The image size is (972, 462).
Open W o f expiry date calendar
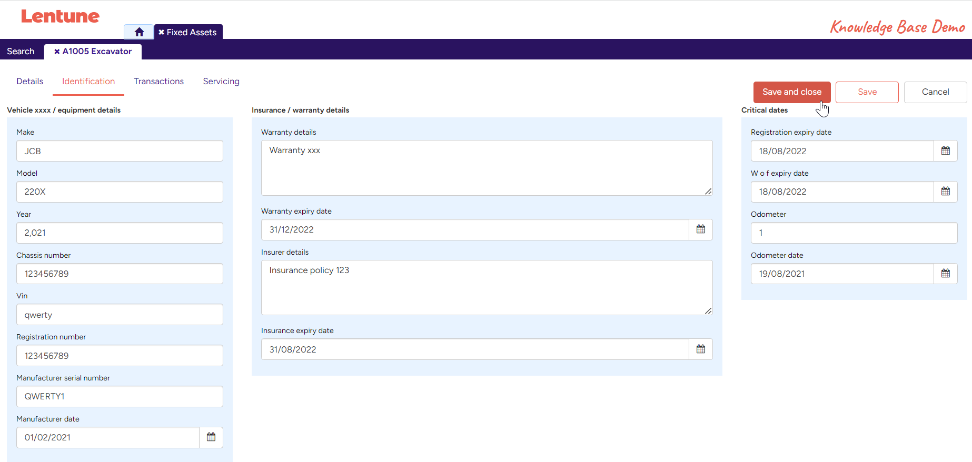tap(946, 192)
